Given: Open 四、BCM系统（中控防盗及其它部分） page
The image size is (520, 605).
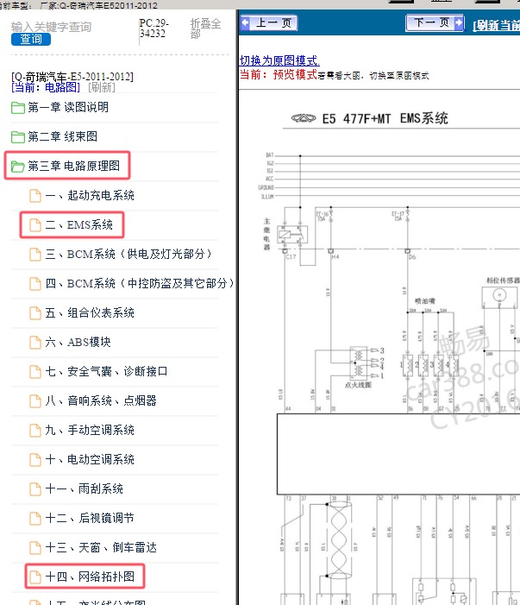Looking at the screenshot, I should pyautogui.click(x=140, y=283).
